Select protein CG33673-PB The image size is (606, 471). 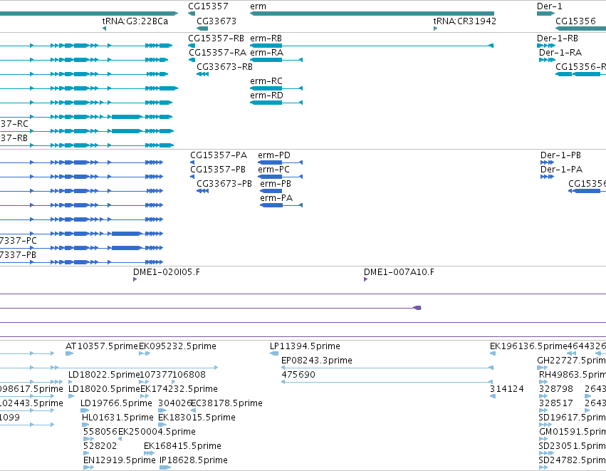202,191
